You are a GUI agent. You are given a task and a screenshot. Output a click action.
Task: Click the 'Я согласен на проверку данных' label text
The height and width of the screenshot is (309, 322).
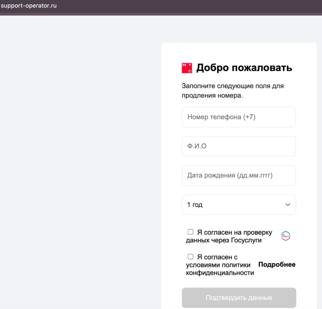229,236
